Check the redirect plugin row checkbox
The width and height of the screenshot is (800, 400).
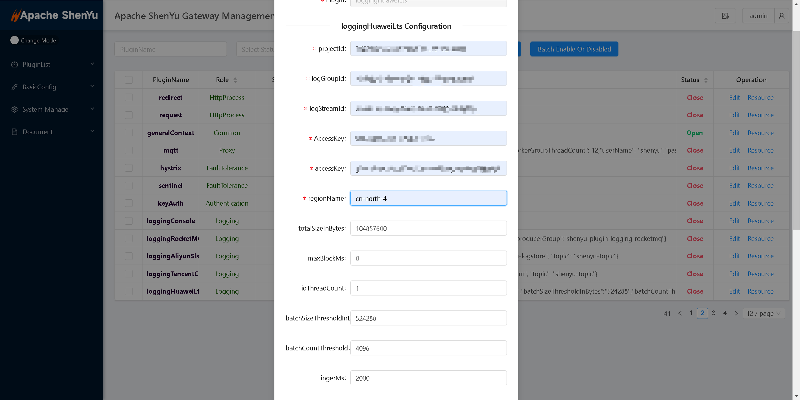click(x=129, y=98)
